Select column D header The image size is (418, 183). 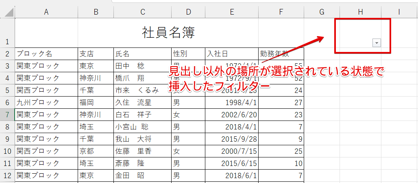(x=188, y=12)
